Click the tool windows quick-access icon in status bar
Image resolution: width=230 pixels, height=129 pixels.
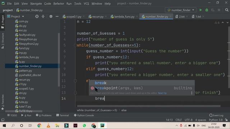click(x=3, y=120)
